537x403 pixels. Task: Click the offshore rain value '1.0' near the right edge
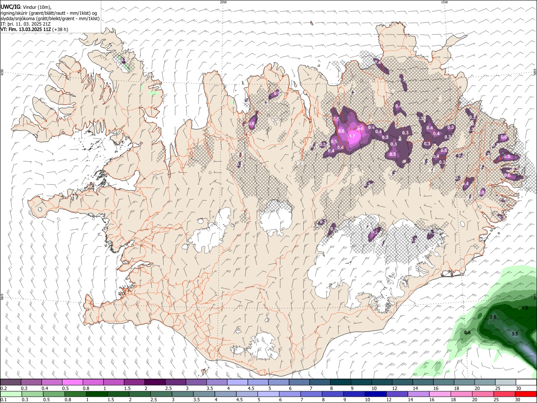click(525, 308)
